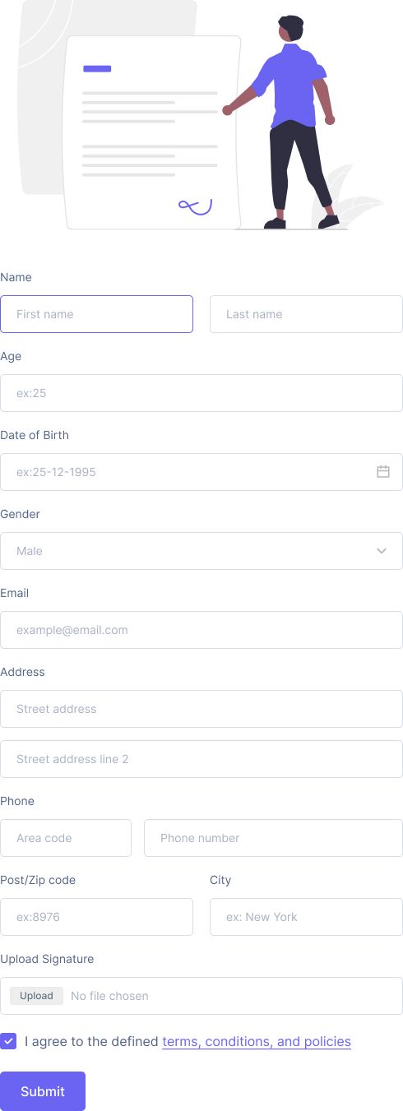The width and height of the screenshot is (403, 1111).
Task: Click the No file chosen text
Action: pos(109,996)
